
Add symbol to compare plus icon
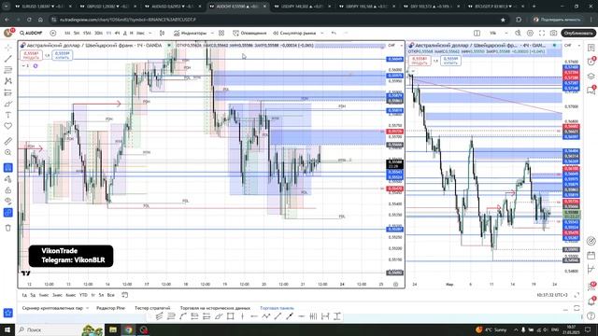click(x=53, y=34)
